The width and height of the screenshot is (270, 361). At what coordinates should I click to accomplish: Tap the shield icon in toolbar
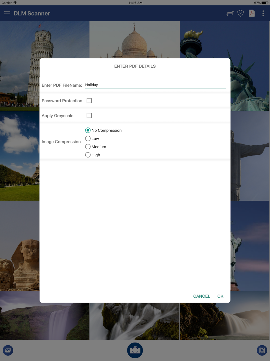pos(241,13)
